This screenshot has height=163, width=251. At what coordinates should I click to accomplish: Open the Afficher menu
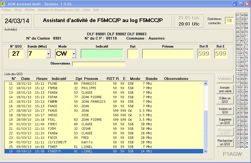click(30, 10)
